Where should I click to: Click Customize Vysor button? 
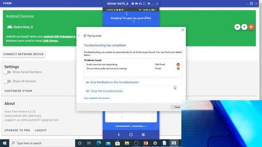(x=18, y=91)
